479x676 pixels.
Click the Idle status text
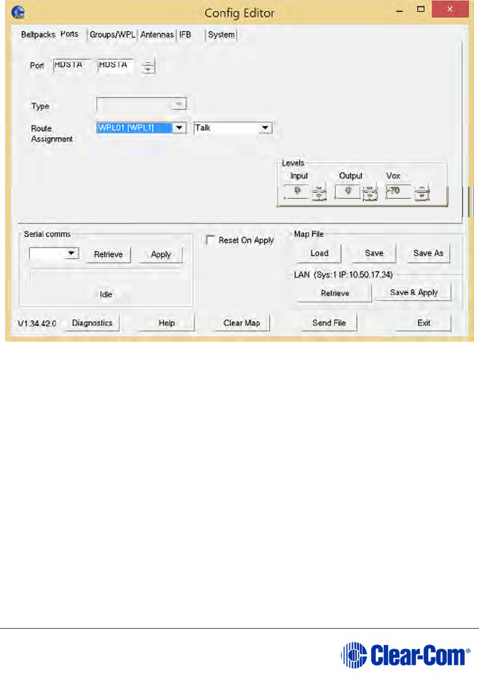tap(106, 295)
